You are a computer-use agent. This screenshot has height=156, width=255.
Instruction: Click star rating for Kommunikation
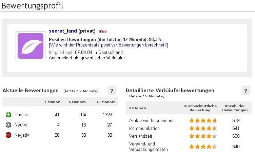click(x=203, y=129)
